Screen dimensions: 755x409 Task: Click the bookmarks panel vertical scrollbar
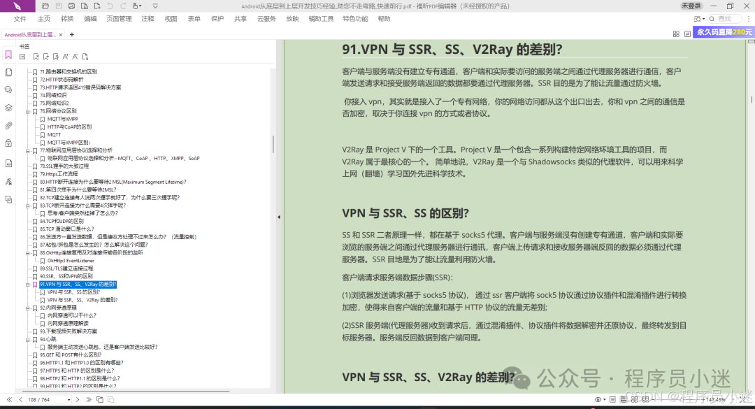coord(273,145)
